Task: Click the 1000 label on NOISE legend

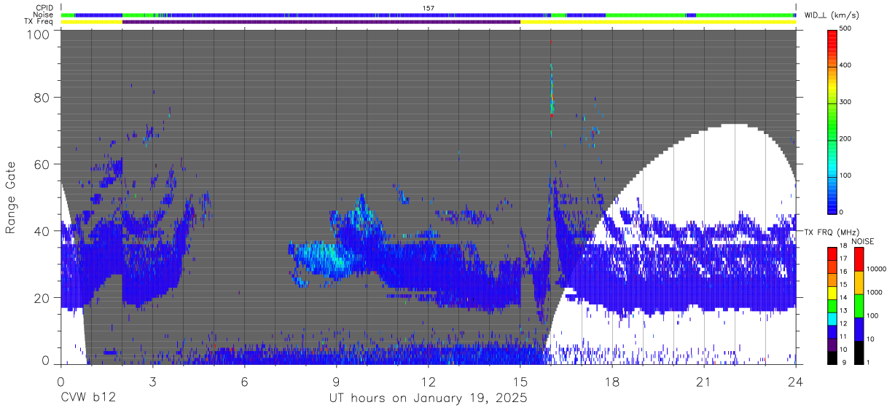Action: [875, 292]
